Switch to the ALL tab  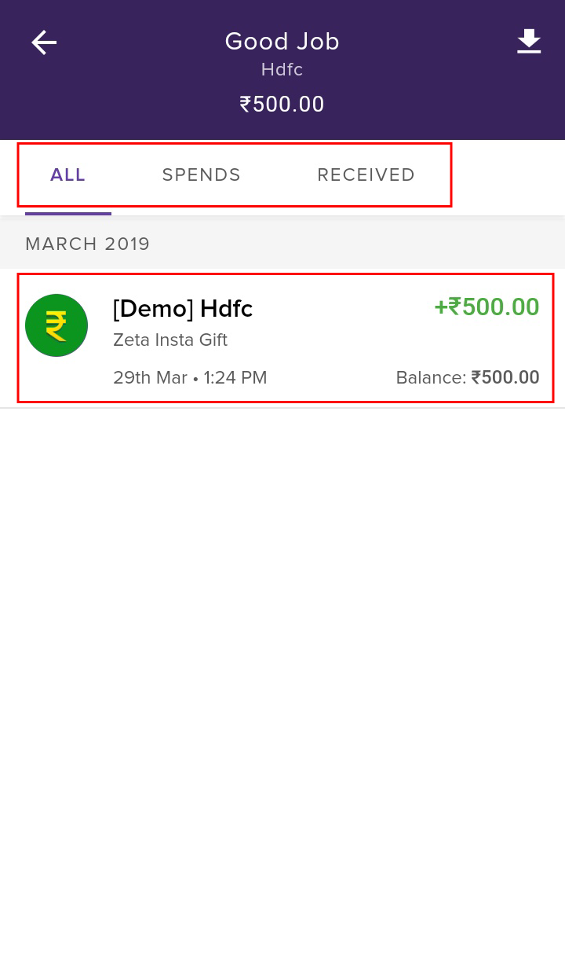[x=68, y=175]
